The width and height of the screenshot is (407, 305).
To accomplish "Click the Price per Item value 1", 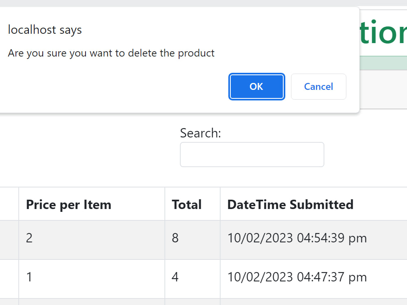I will (29, 277).
